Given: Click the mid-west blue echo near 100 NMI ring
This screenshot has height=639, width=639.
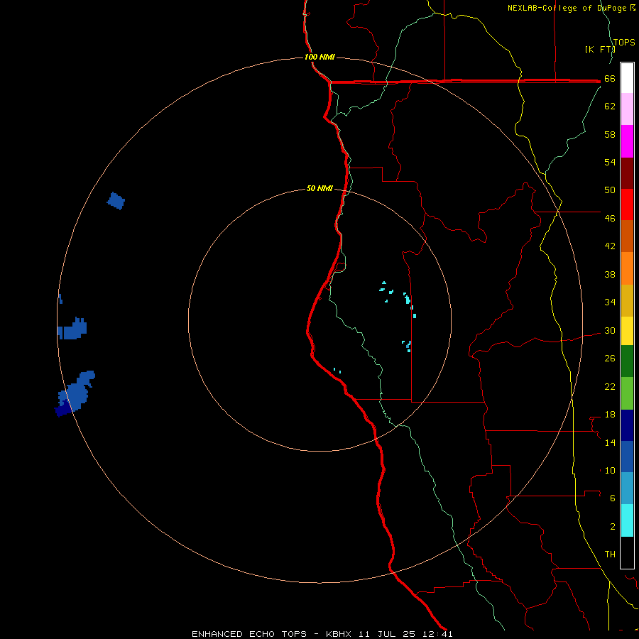Looking at the screenshot, I should [x=72, y=329].
